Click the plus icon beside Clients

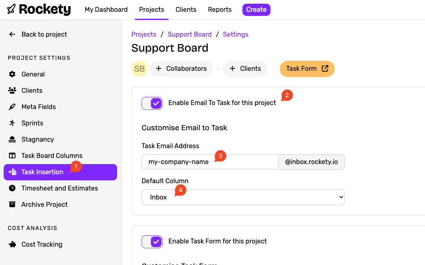point(232,69)
